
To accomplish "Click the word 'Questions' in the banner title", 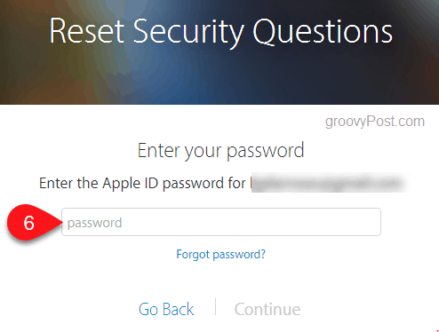I will coord(323,31).
